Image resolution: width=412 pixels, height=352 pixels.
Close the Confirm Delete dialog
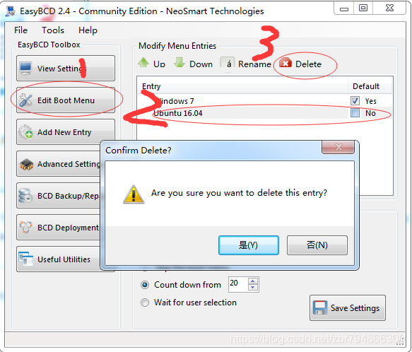pyautogui.click(x=339, y=147)
